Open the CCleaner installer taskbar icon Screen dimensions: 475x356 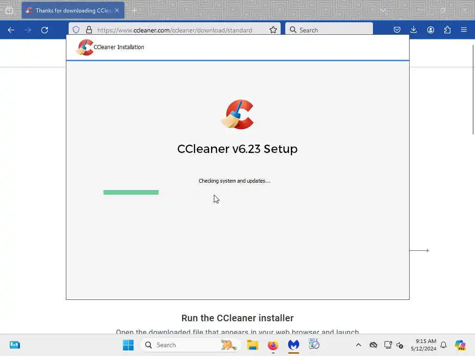[x=314, y=344]
